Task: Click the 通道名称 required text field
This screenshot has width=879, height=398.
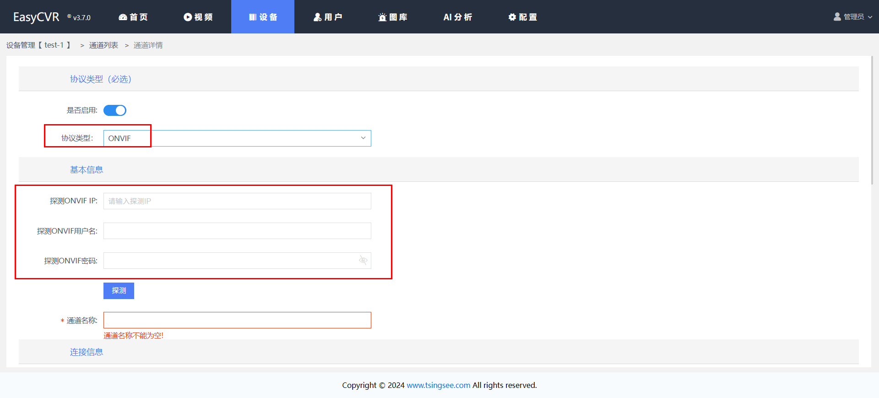Action: pos(237,320)
